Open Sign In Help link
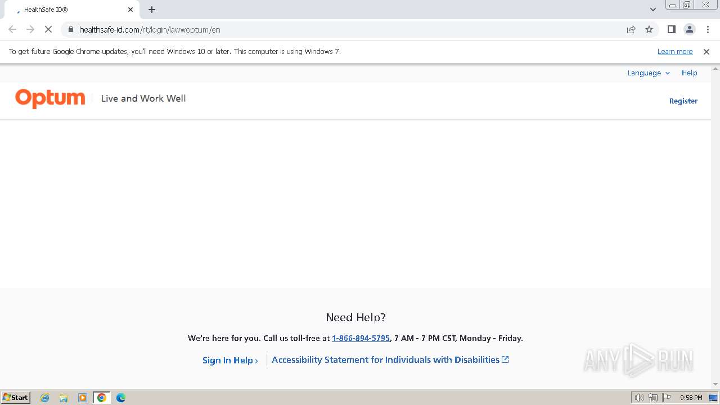Viewport: 720px width, 405px height. point(230,361)
